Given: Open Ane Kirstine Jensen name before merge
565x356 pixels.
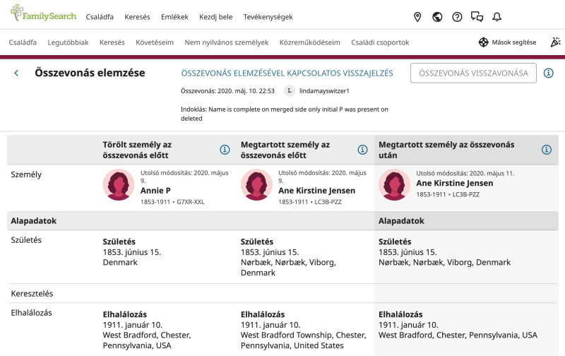Looking at the screenshot, I should click(316, 191).
